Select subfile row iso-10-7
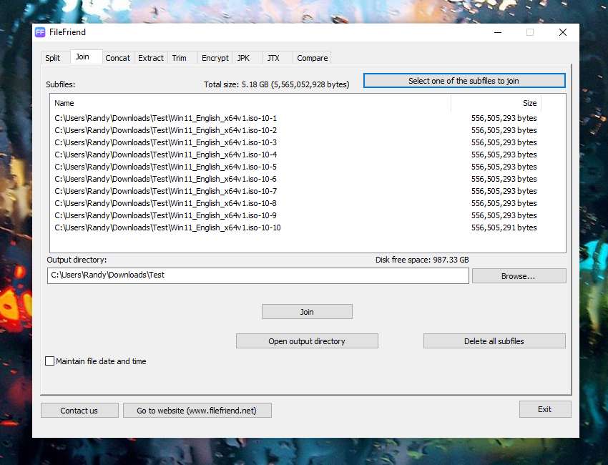Image resolution: width=608 pixels, height=465 pixels. tap(295, 191)
